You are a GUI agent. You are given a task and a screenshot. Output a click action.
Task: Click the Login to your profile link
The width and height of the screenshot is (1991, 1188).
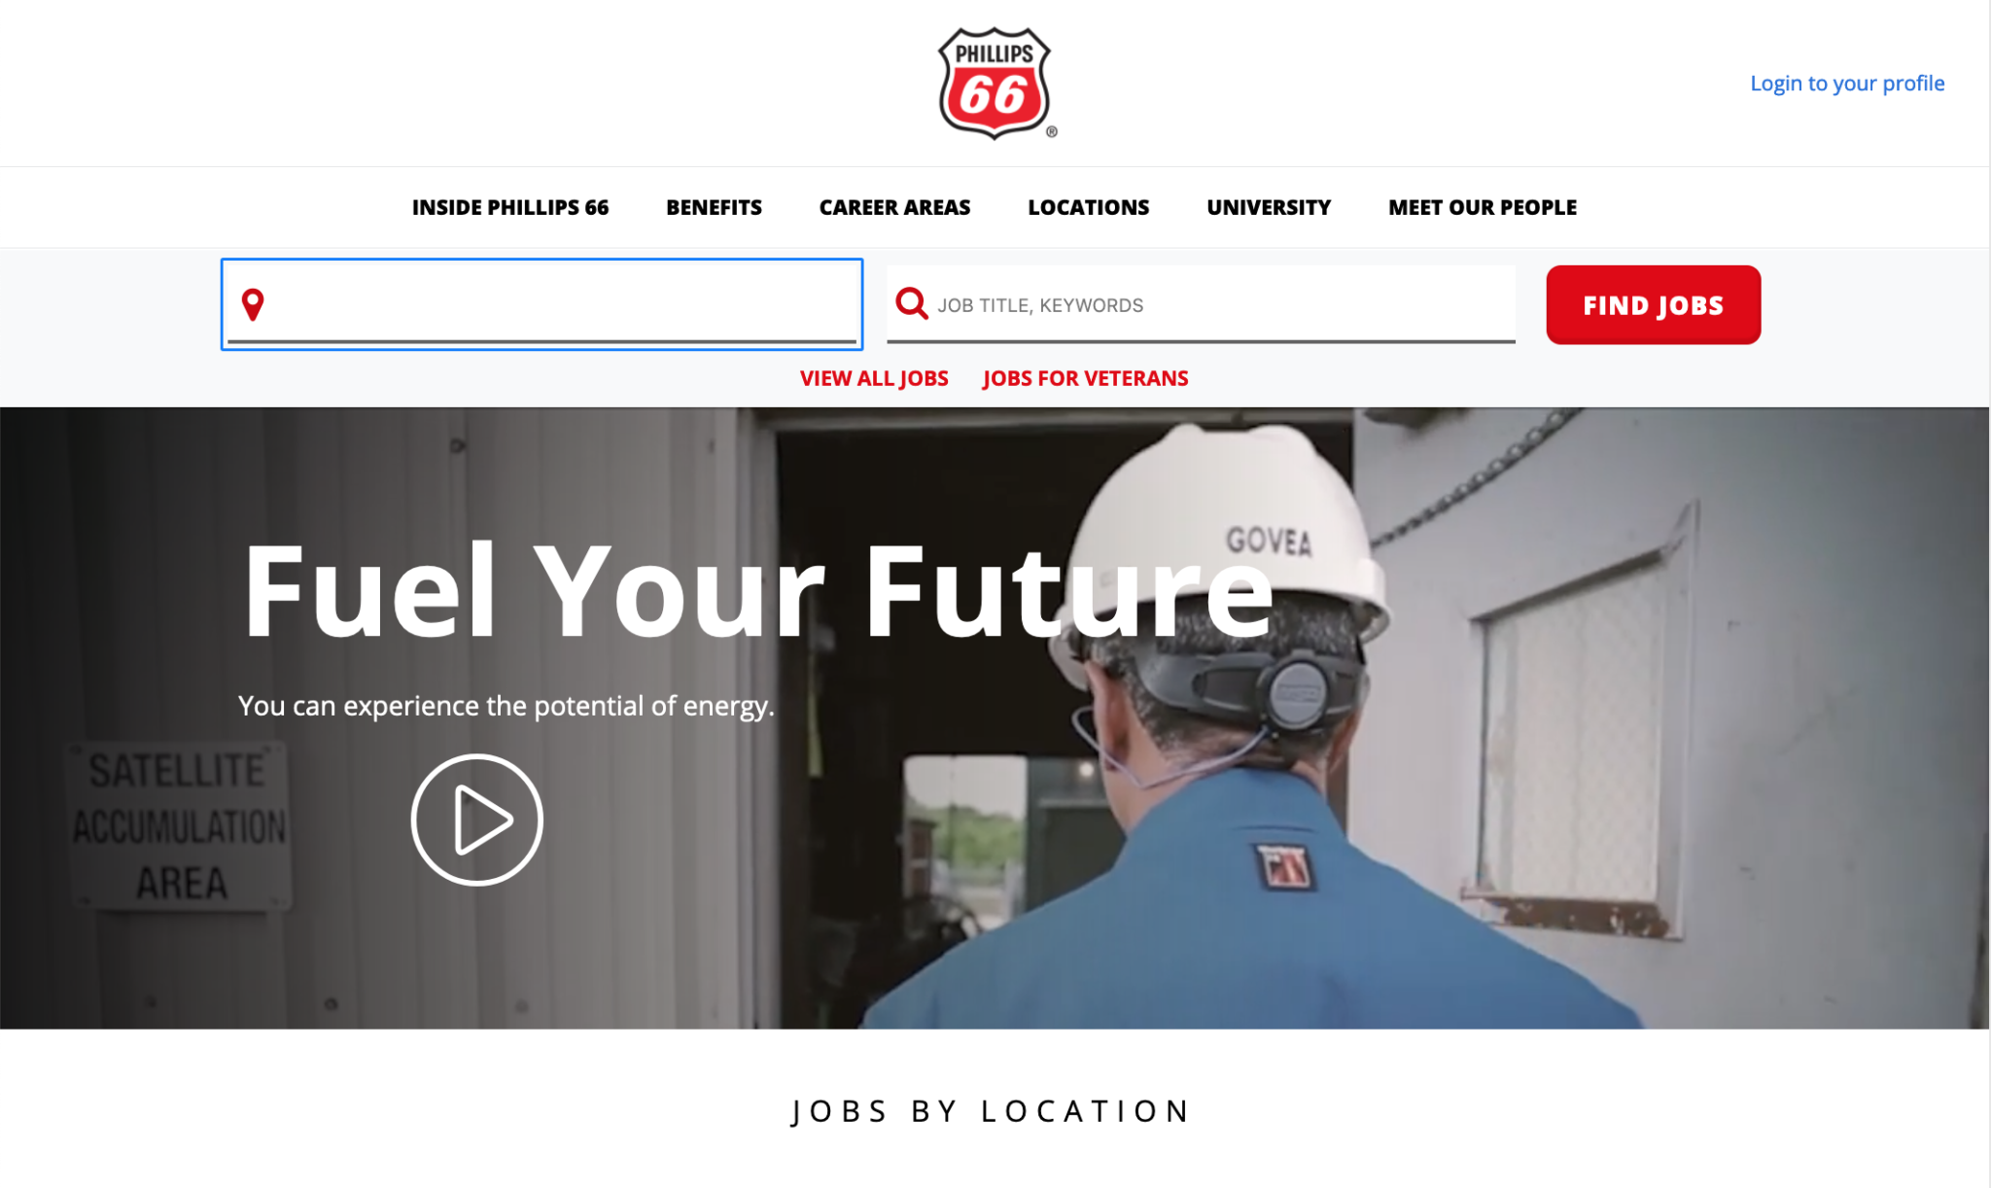click(1848, 82)
